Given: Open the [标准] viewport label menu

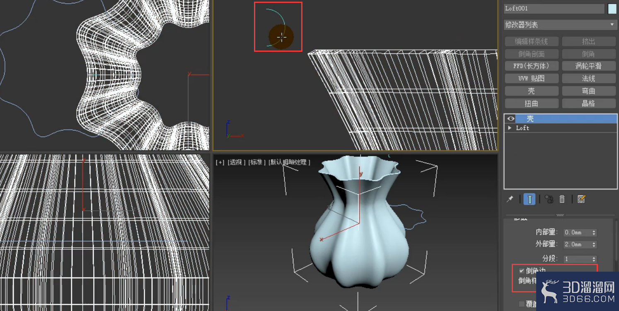Looking at the screenshot, I should [x=257, y=162].
